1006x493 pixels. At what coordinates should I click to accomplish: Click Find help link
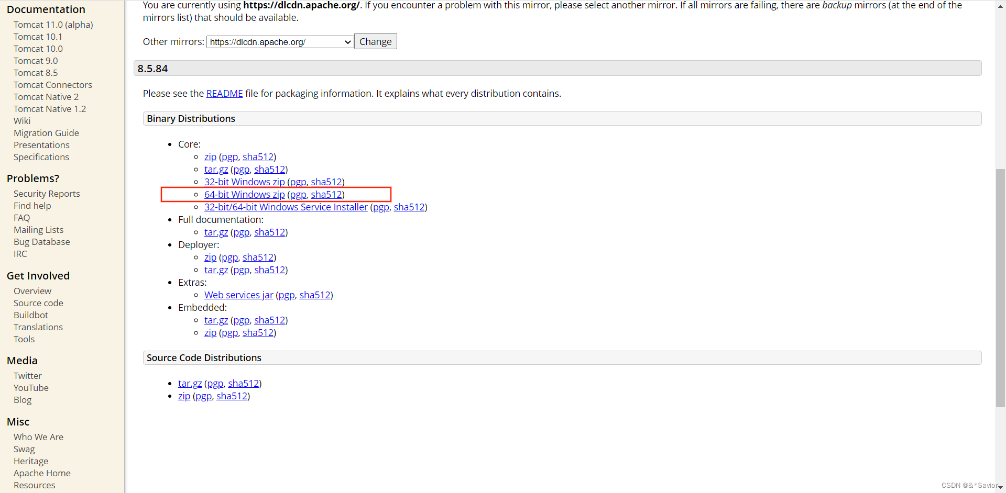32,206
